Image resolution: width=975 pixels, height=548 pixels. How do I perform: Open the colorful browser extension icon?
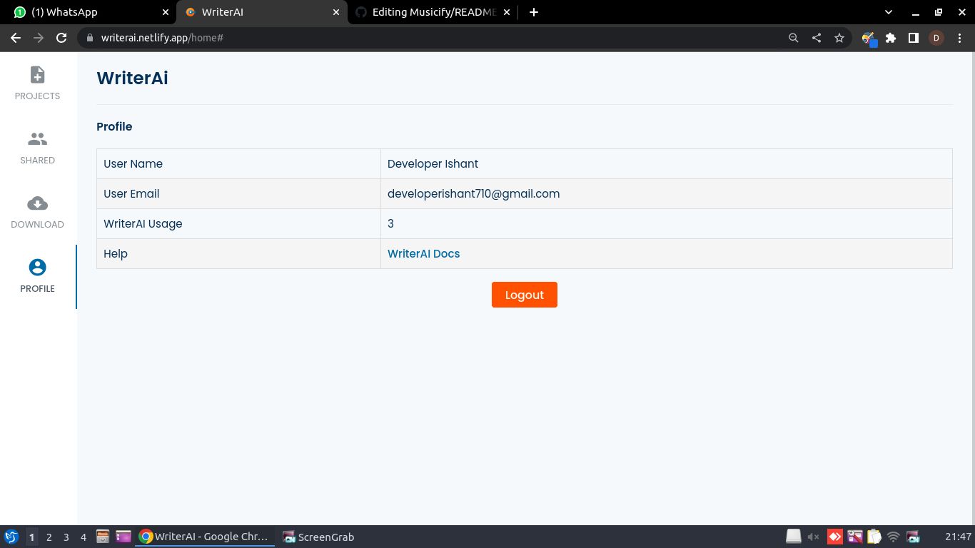(869, 39)
